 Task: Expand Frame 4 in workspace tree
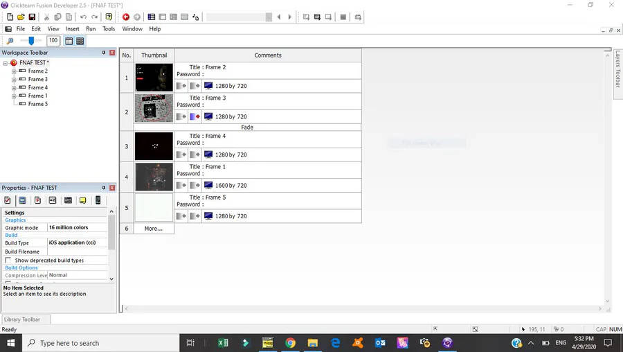tap(14, 88)
